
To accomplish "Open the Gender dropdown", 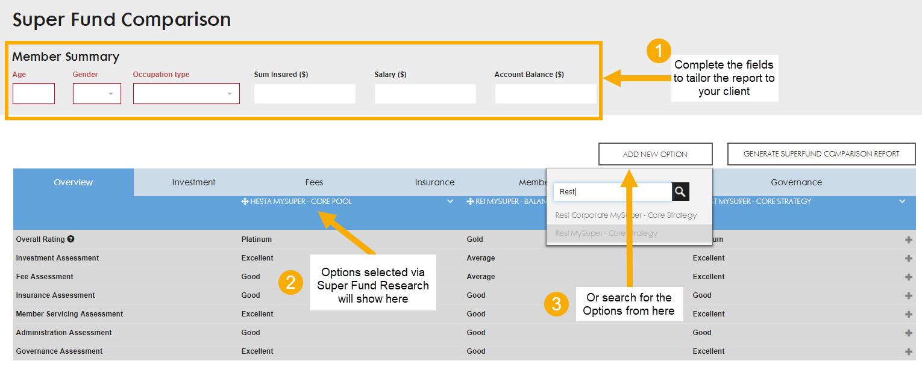I will point(97,94).
